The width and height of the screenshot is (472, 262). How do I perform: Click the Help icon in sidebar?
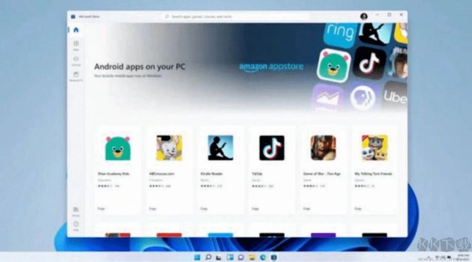tap(76, 225)
